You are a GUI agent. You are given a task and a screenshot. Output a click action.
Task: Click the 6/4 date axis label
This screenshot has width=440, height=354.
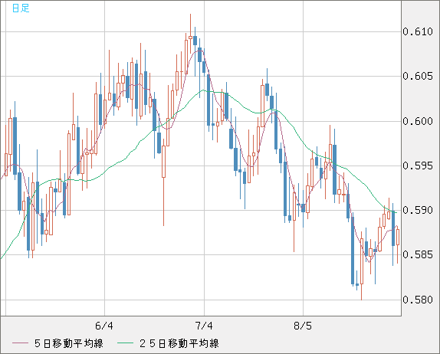click(104, 326)
